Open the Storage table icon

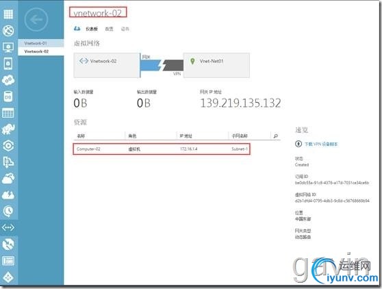tap(8, 113)
